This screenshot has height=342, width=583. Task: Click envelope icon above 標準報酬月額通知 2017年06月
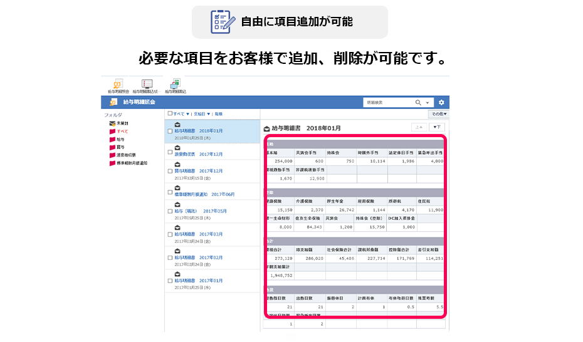(177, 188)
